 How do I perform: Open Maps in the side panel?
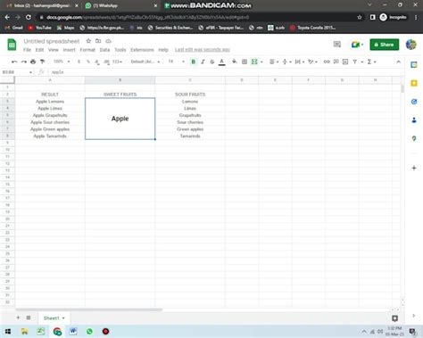pos(414,138)
